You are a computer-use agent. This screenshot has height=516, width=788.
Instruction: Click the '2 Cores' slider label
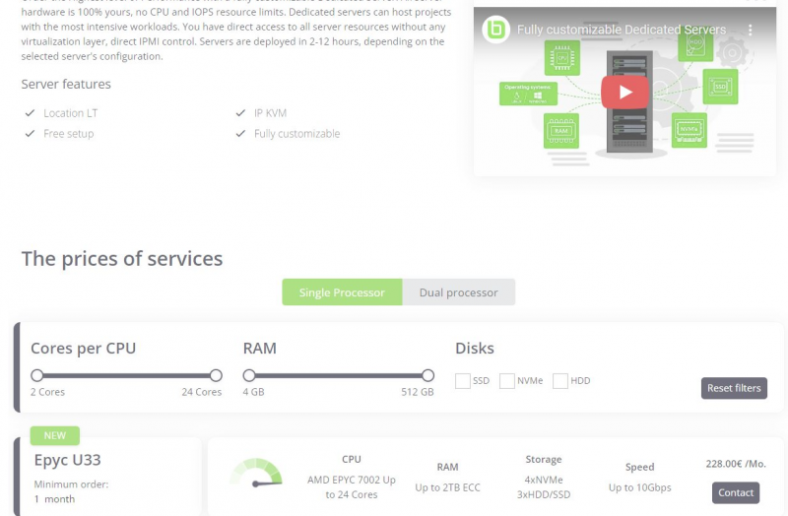point(47,392)
